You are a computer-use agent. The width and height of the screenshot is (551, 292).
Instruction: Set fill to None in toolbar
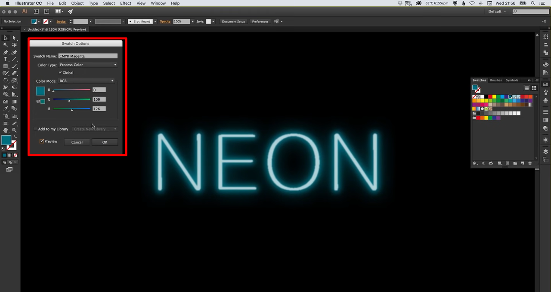click(16, 155)
